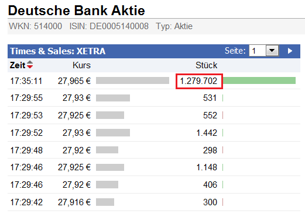Screen dimensions: 305x214
Task: Sort ascending with grey Zeit up arrow
Action: click(x=30, y=62)
